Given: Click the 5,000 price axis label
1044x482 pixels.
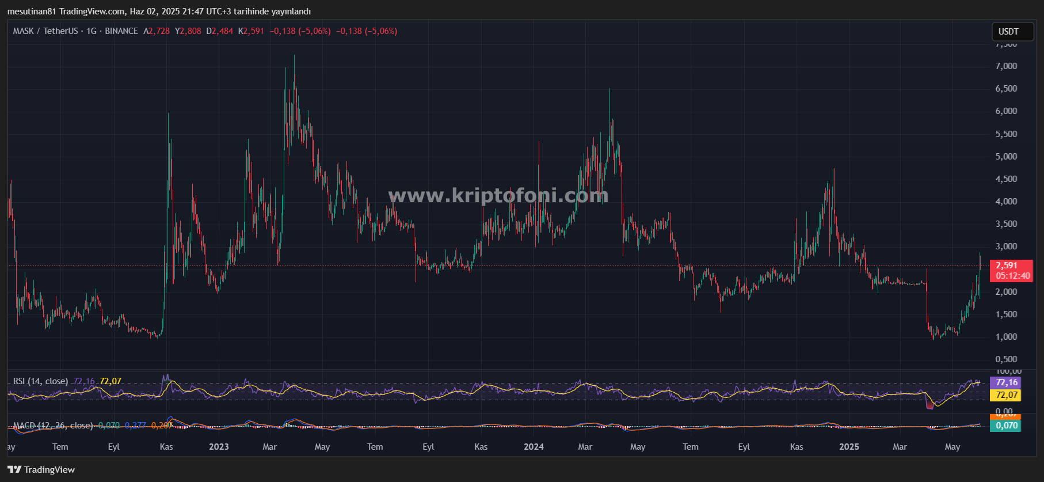Looking at the screenshot, I should click(x=1006, y=157).
